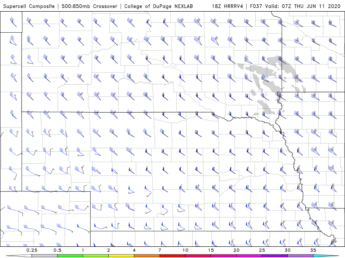Click the lime green color bar segment
345x258 pixels.
pyautogui.click(x=96, y=256)
